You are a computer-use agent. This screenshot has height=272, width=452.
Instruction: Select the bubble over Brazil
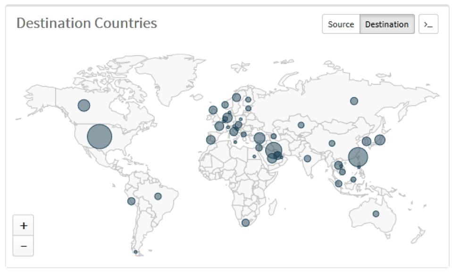(158, 197)
